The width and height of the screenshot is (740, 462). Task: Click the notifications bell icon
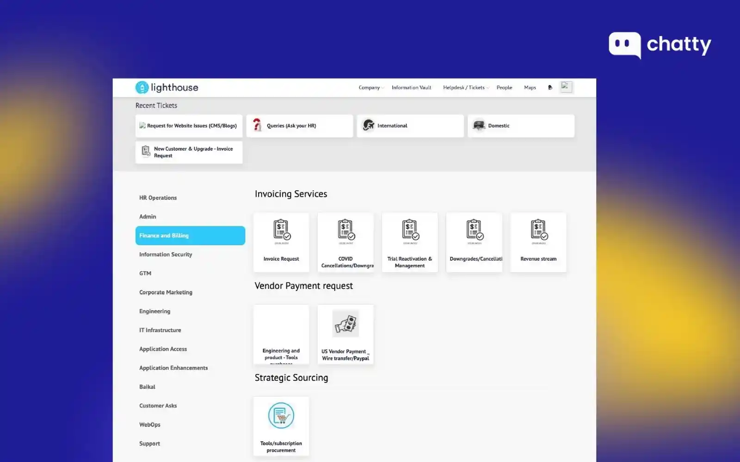549,87
